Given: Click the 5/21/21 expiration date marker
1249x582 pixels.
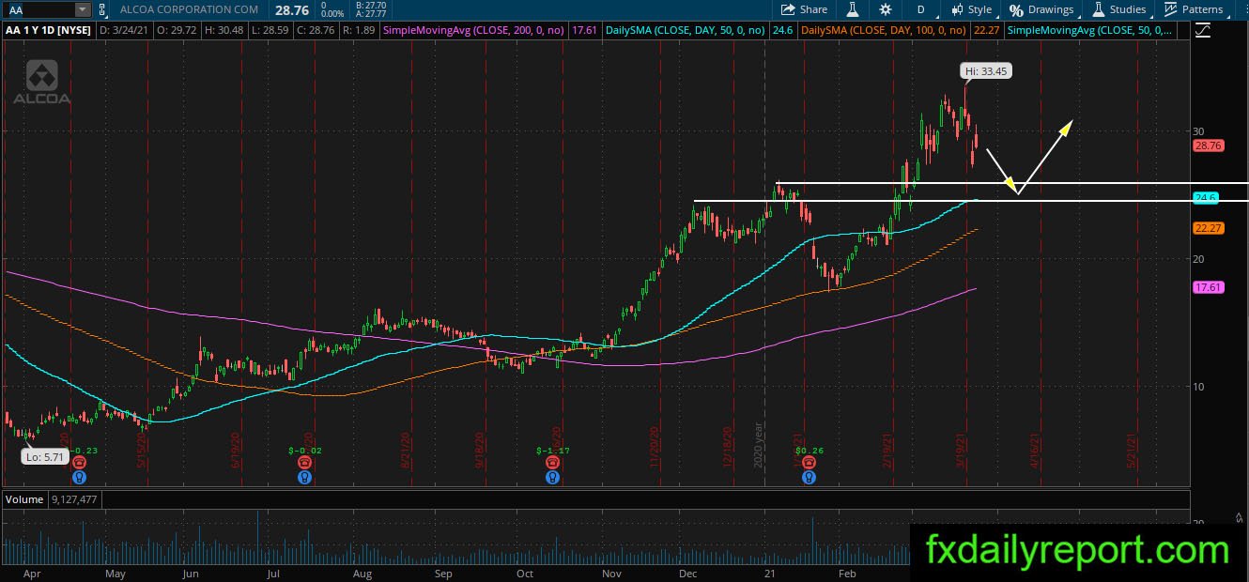Looking at the screenshot, I should (1133, 451).
